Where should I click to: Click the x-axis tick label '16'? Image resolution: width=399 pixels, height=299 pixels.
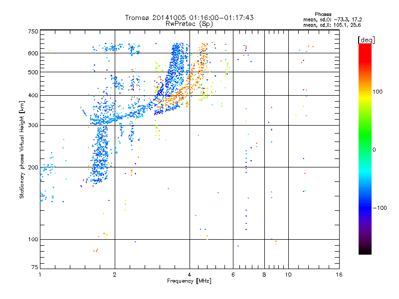(339, 275)
